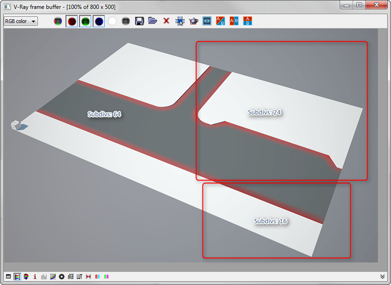This screenshot has width=391, height=285.
Task: Open the curve color corrections icon
Action: point(52,277)
